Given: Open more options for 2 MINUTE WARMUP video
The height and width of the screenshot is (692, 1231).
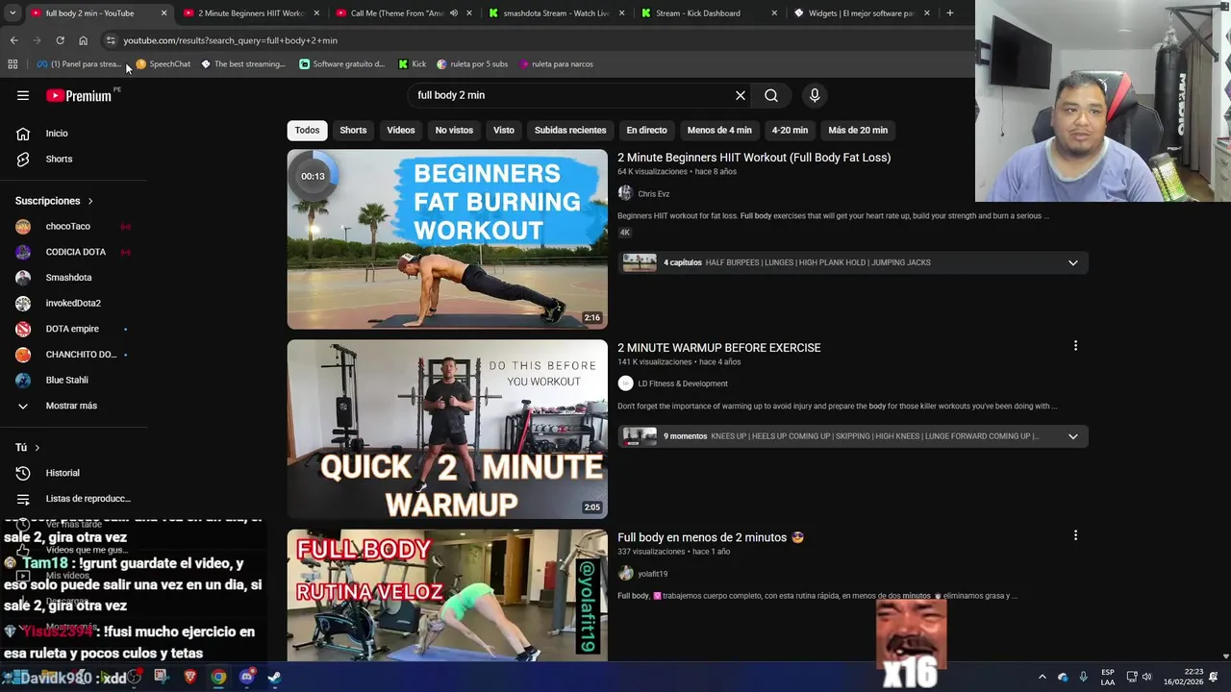Looking at the screenshot, I should 1075,346.
